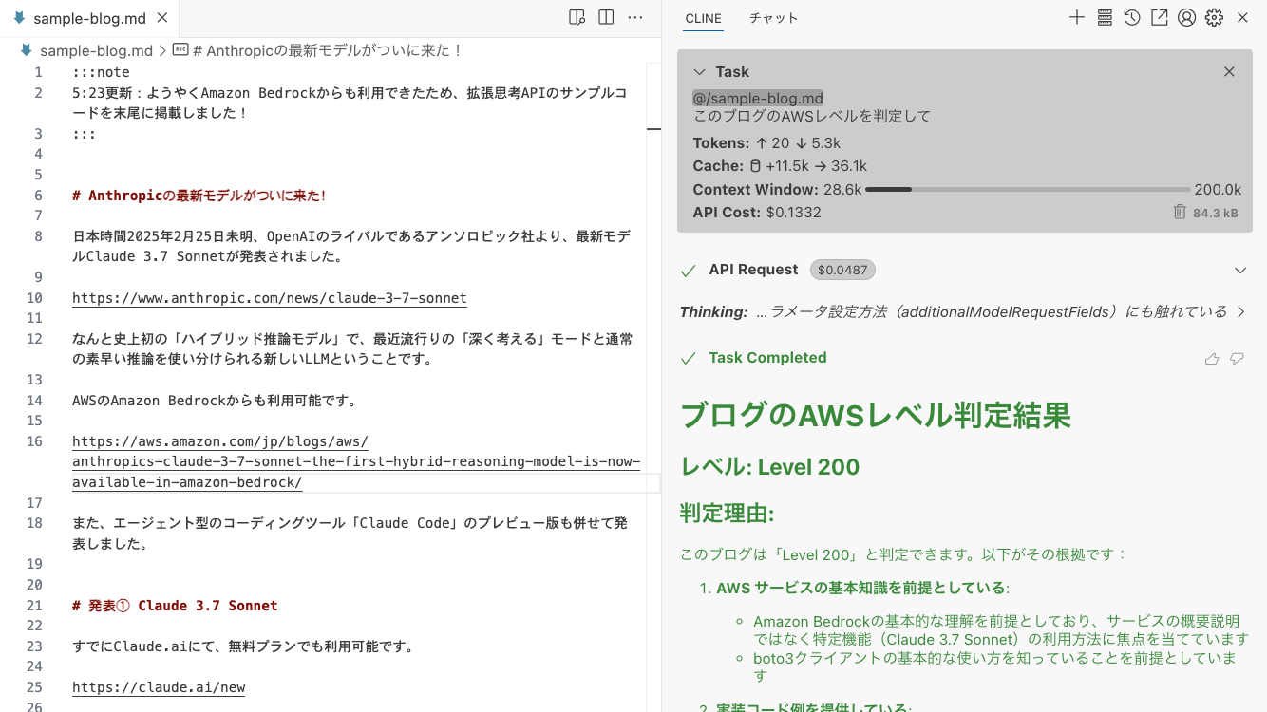Switch to the チャット panel tab
The image size is (1267, 712).
(x=774, y=18)
